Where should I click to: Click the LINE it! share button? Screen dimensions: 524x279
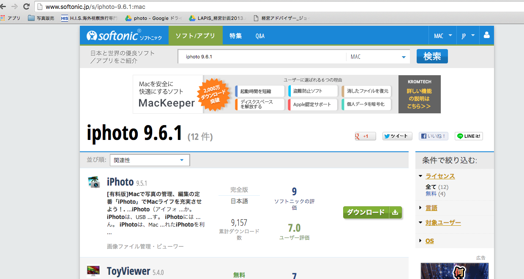click(469, 136)
